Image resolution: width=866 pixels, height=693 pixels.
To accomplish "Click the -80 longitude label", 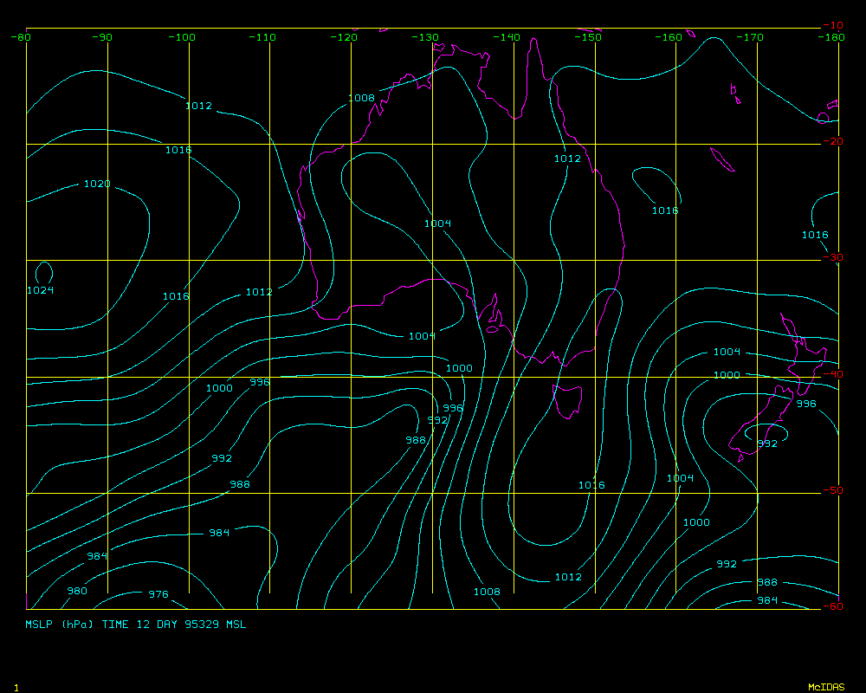I will coord(22,37).
